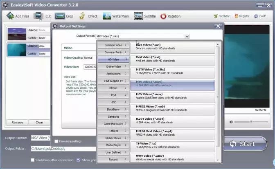Click the AAC channel field
This screenshot has width=275, height=169.
[x=45, y=46]
